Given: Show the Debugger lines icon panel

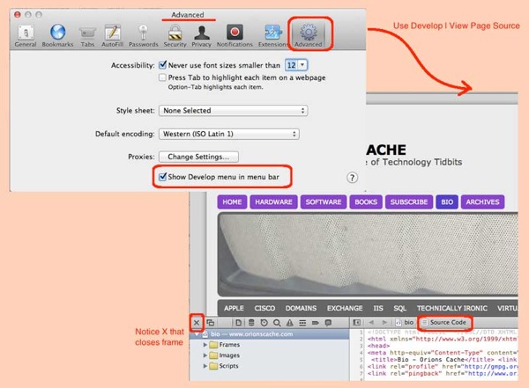Looking at the screenshot, I should point(302,323).
